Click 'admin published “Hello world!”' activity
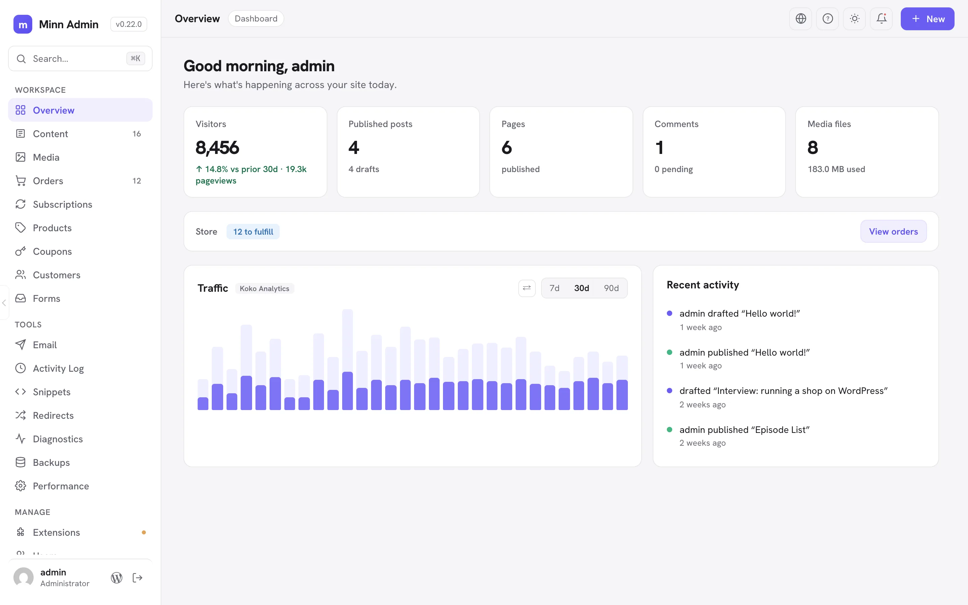Image resolution: width=968 pixels, height=605 pixels. click(x=744, y=353)
